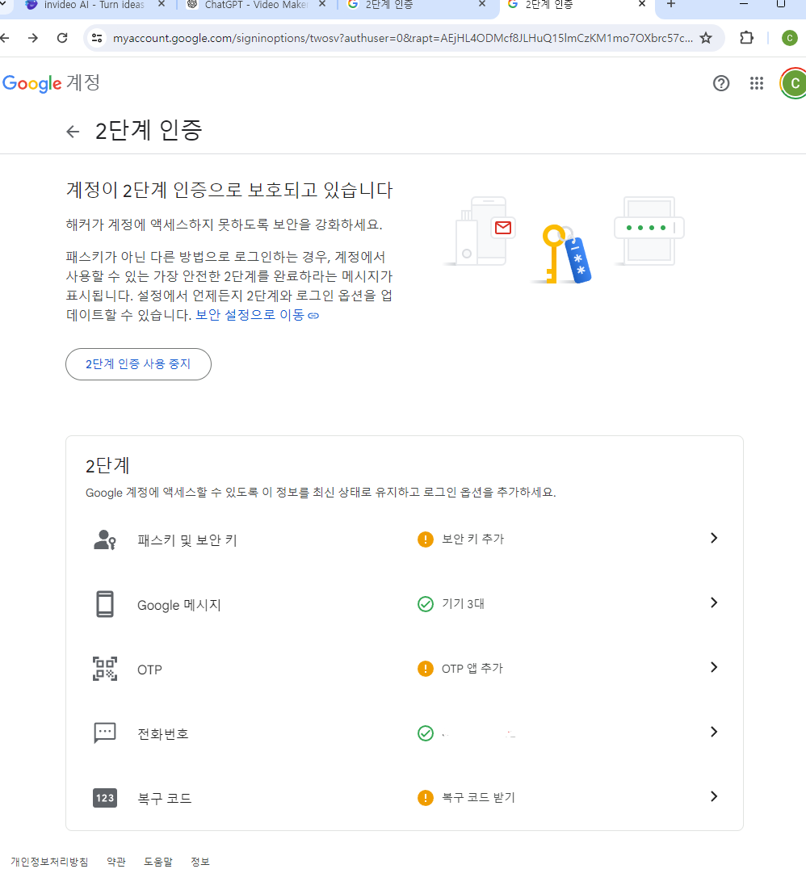Click the 기기 3대 status text
This screenshot has width=806, height=869.
coord(463,603)
